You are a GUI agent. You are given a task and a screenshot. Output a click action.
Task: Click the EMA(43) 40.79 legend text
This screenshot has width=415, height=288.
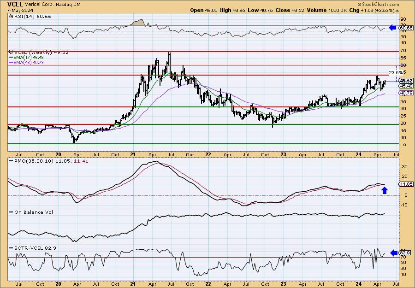(x=29, y=63)
